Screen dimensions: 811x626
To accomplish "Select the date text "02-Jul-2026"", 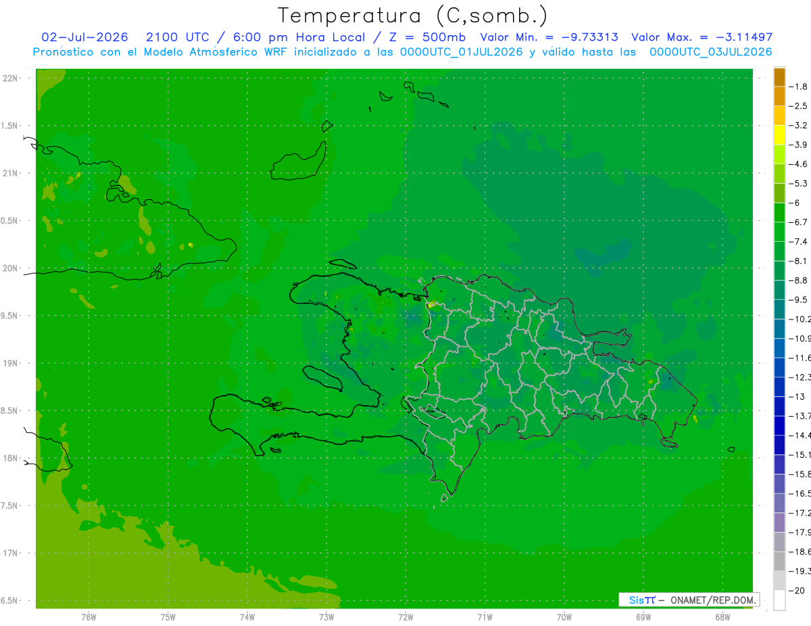I will [x=85, y=37].
